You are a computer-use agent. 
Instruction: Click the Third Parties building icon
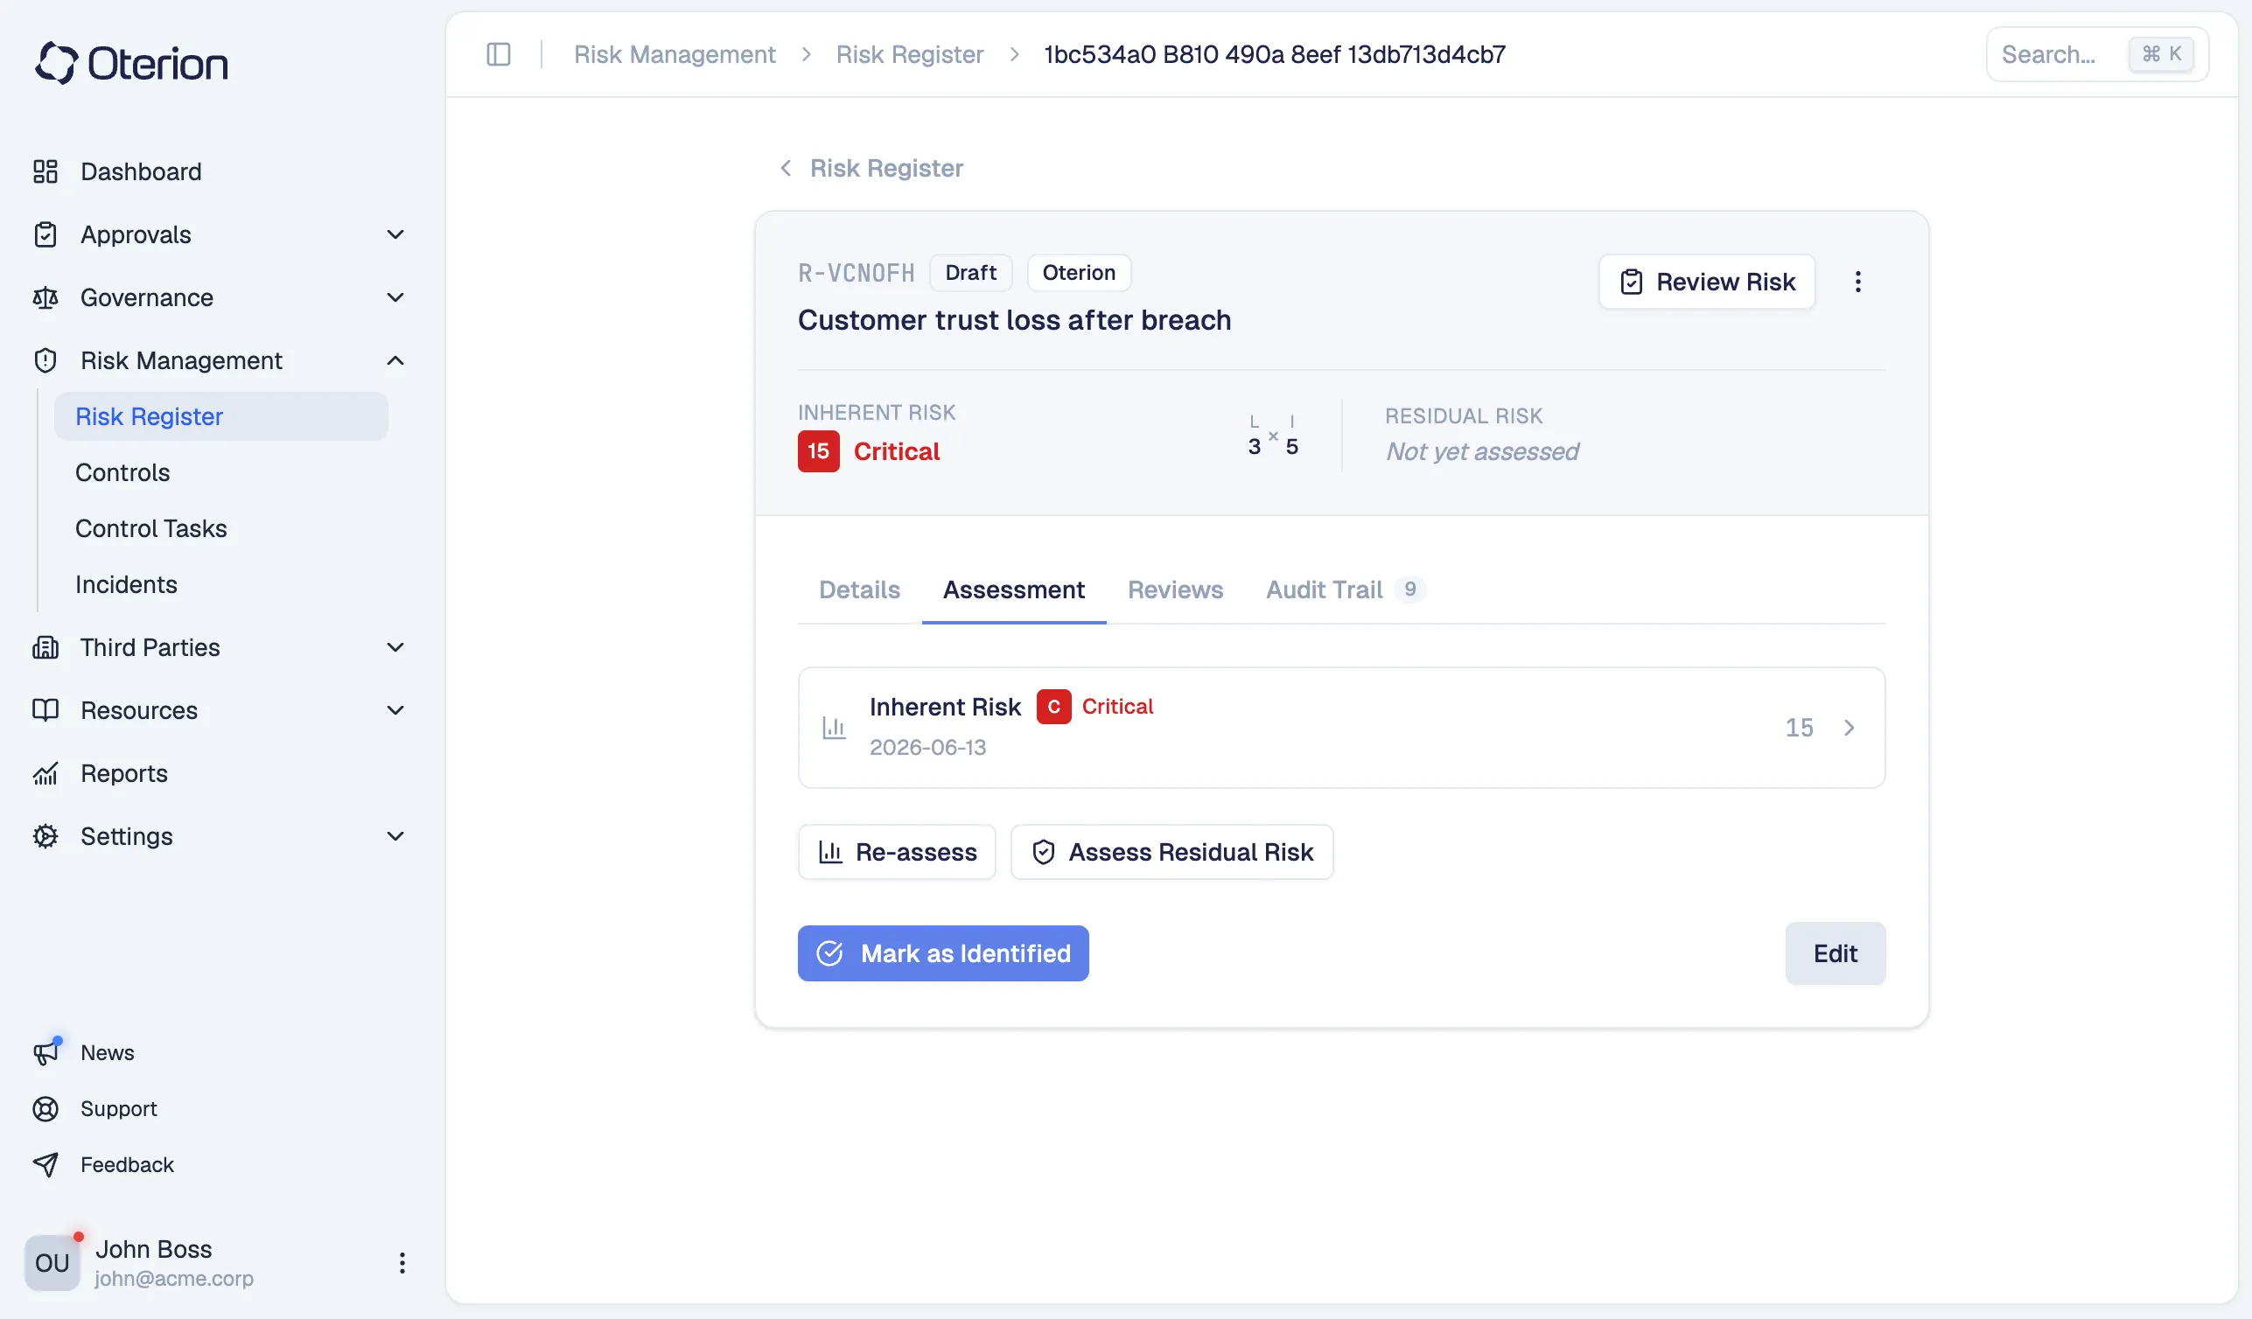click(x=45, y=647)
